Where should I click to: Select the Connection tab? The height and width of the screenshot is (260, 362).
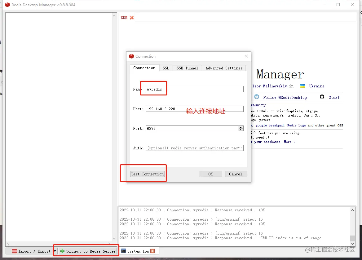point(144,68)
